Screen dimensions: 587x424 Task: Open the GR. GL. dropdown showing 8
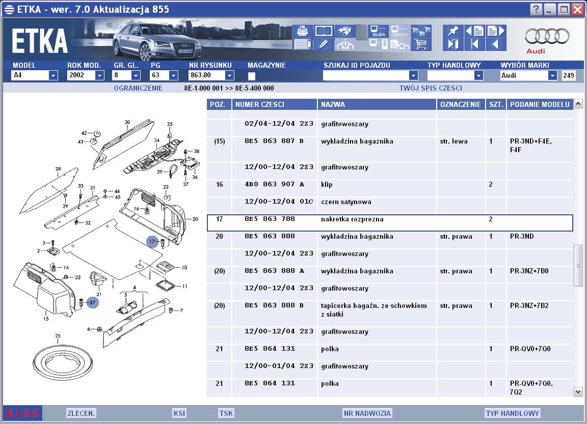pos(136,75)
